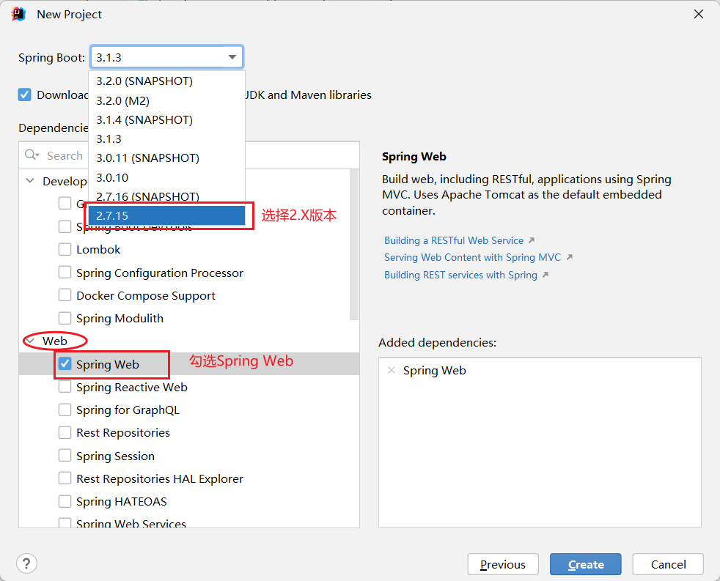The width and height of the screenshot is (720, 581).
Task: Click the search magnifier icon in dependencies
Action: pyautogui.click(x=32, y=155)
